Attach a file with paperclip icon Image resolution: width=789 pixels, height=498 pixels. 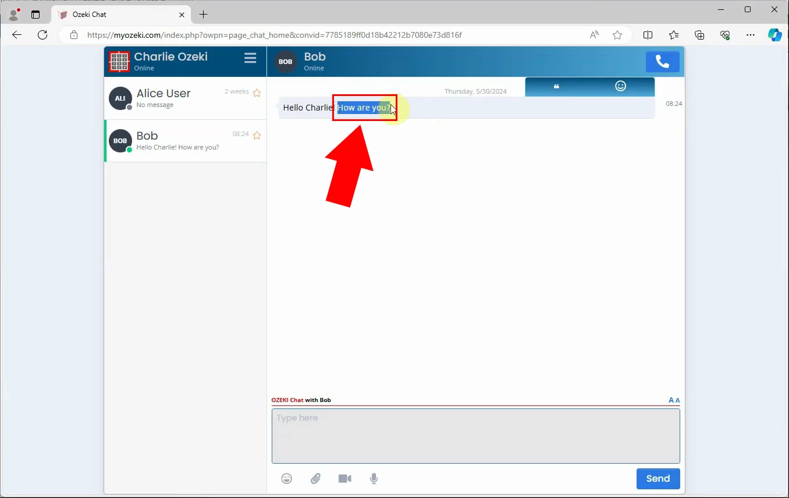315,479
